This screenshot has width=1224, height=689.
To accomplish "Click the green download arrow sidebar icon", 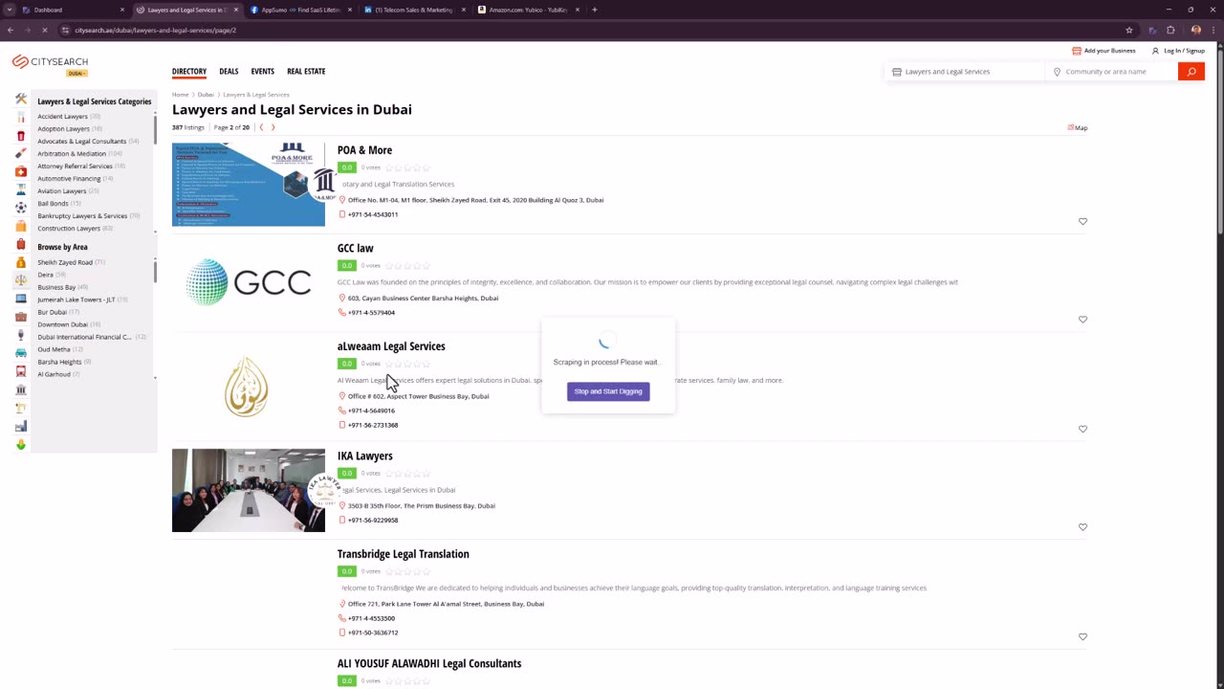I will 21,444.
